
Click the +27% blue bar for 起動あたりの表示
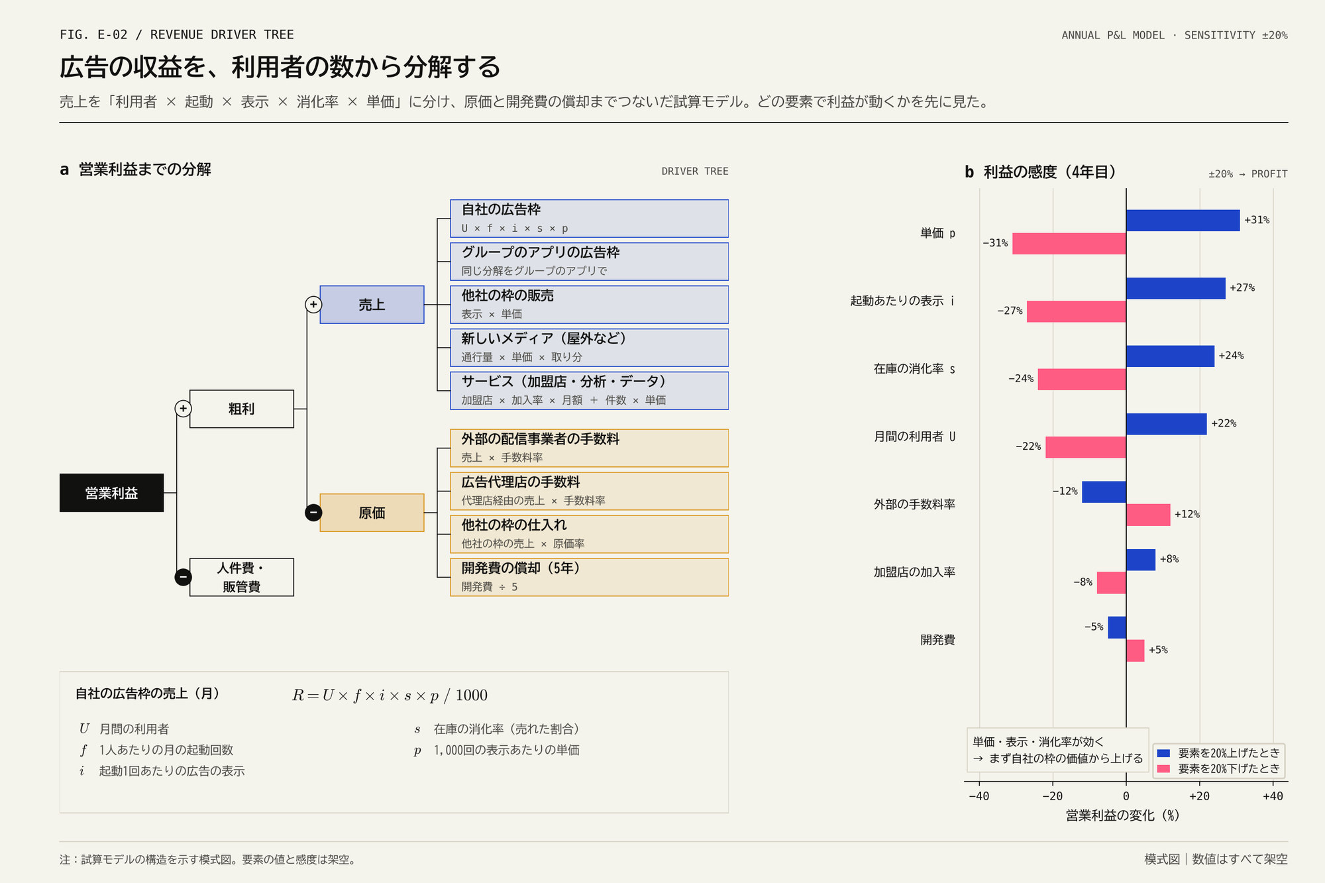1176,288
